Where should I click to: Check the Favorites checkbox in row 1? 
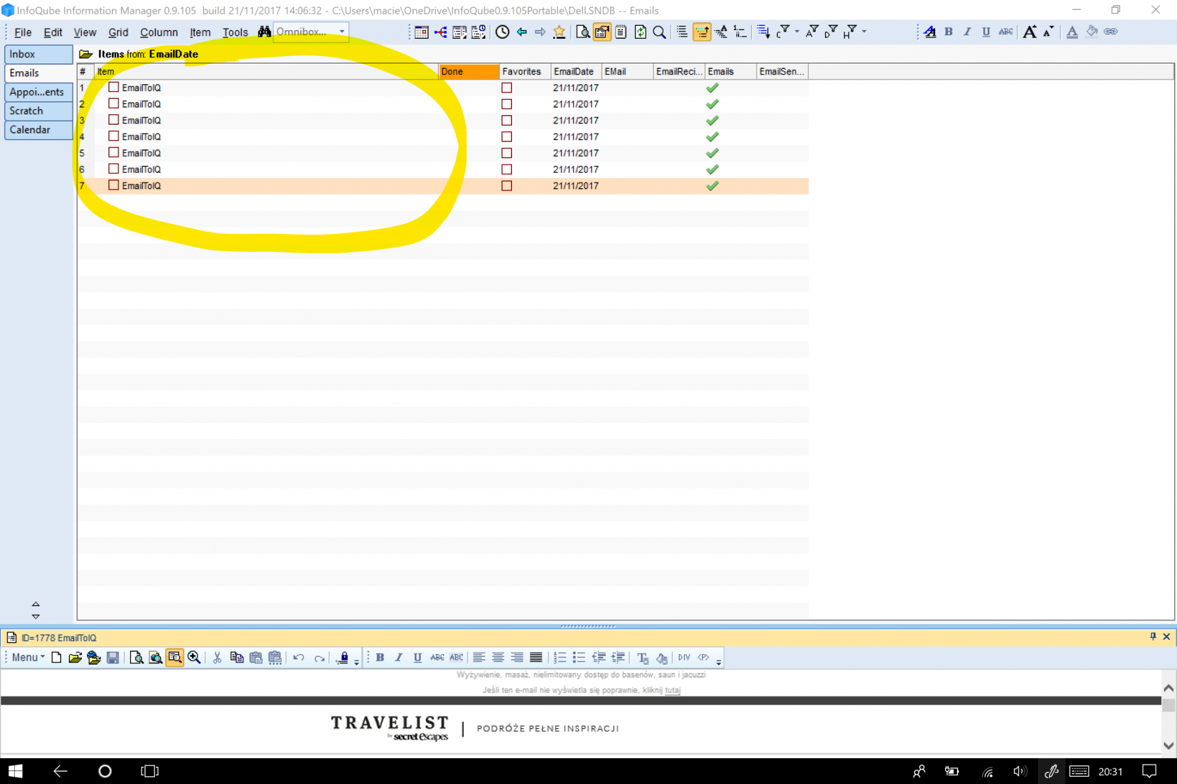click(507, 88)
